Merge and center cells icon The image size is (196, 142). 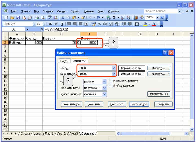(86, 24)
